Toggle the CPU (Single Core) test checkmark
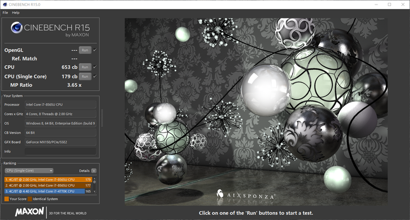The width and height of the screenshot is (410, 220). tap(95, 76)
